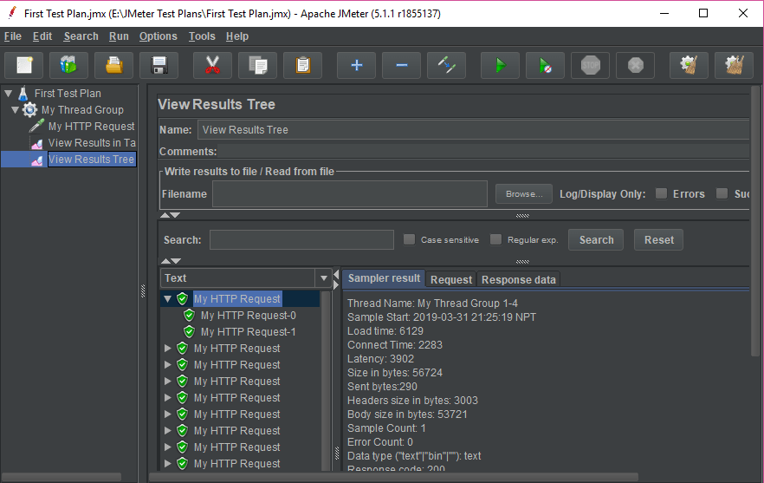764x483 pixels.
Task: Click the My HTTP Request pipette icon
Action: click(x=36, y=127)
